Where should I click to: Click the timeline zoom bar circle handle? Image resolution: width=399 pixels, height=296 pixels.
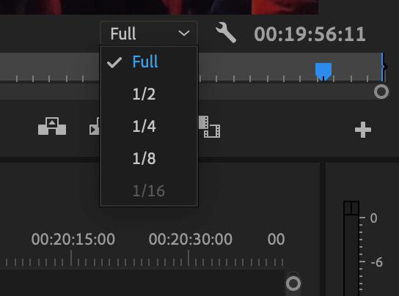tap(293, 284)
